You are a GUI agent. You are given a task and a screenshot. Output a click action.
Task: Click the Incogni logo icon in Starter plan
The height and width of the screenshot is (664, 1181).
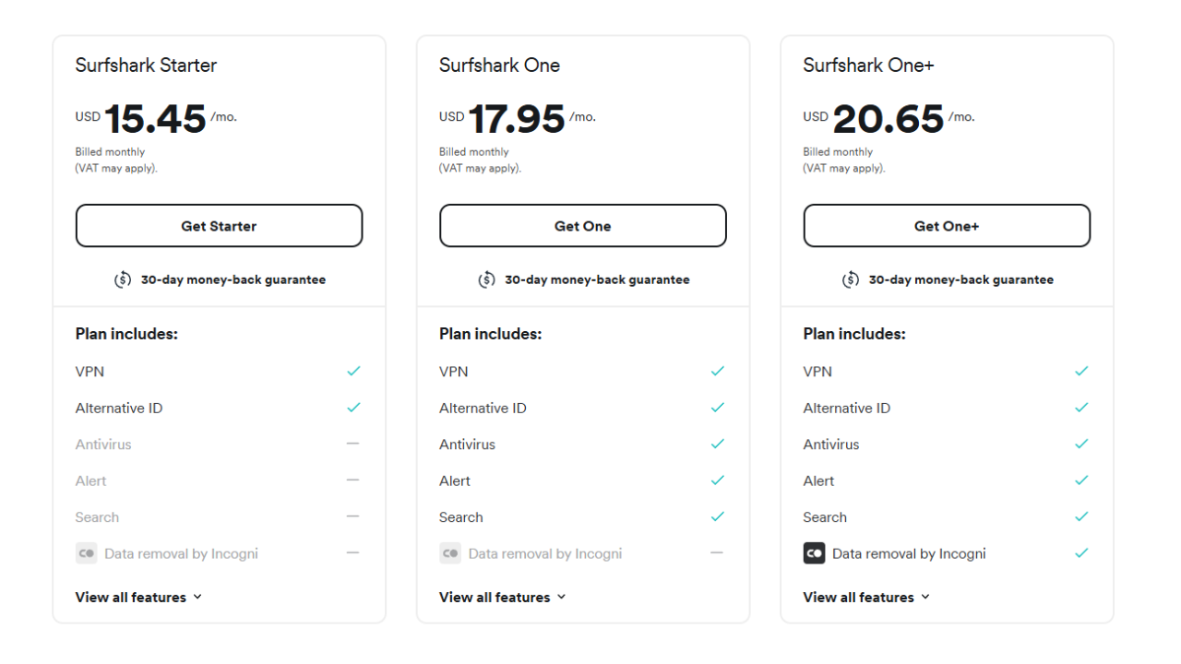click(x=86, y=554)
